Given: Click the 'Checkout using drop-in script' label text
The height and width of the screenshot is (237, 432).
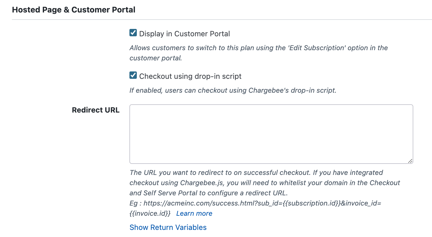Looking at the screenshot, I should 190,76.
